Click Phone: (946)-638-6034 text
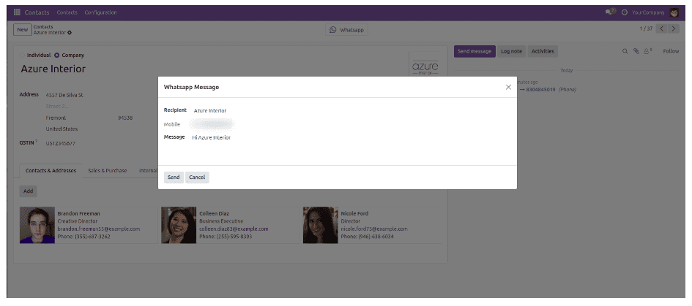The width and height of the screenshot is (692, 306). [367, 237]
